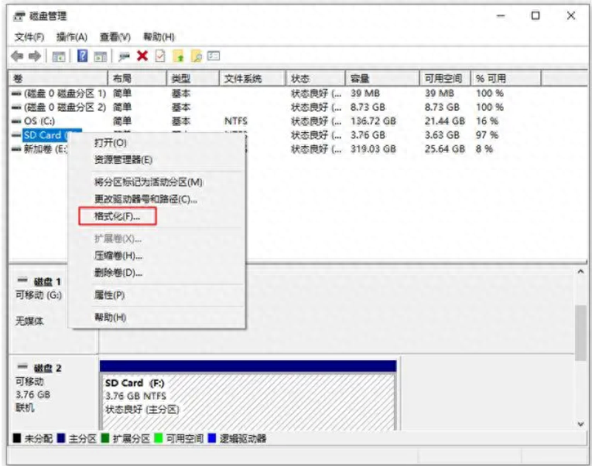Image resolution: width=592 pixels, height=466 pixels.
Task: Click the dark blue 主分区 legend swatch
Action: tap(61, 438)
